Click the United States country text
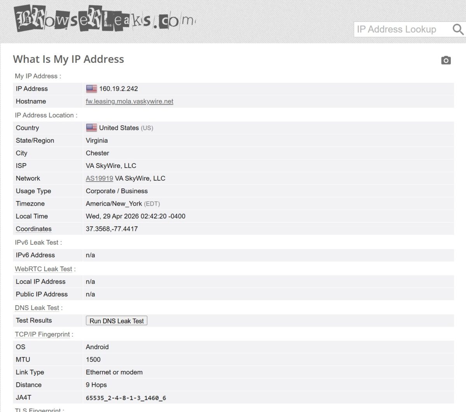The image size is (466, 412). click(119, 128)
